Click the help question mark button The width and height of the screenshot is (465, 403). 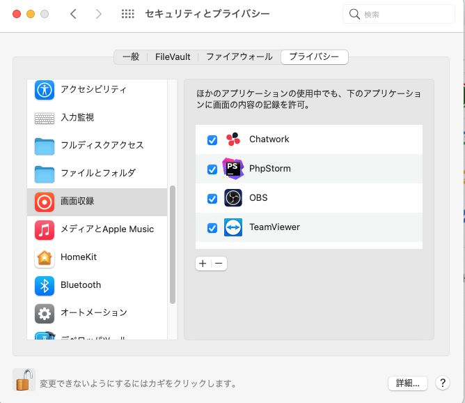point(442,383)
